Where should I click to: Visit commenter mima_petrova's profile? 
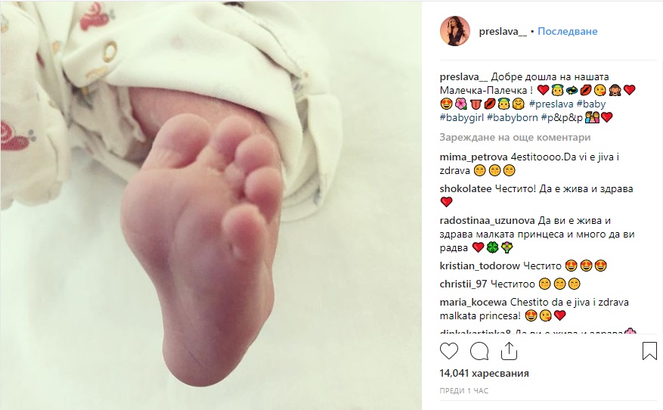473,157
